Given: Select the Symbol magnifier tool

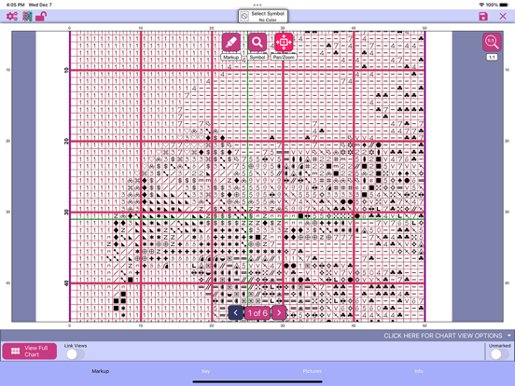Looking at the screenshot, I should point(257,42).
